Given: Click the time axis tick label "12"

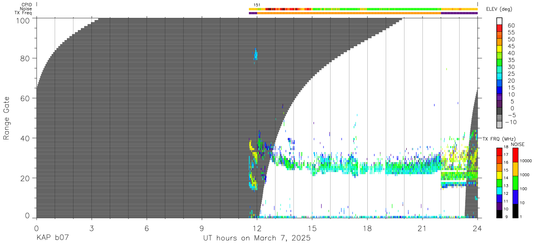Looking at the screenshot, I should coord(257,228).
